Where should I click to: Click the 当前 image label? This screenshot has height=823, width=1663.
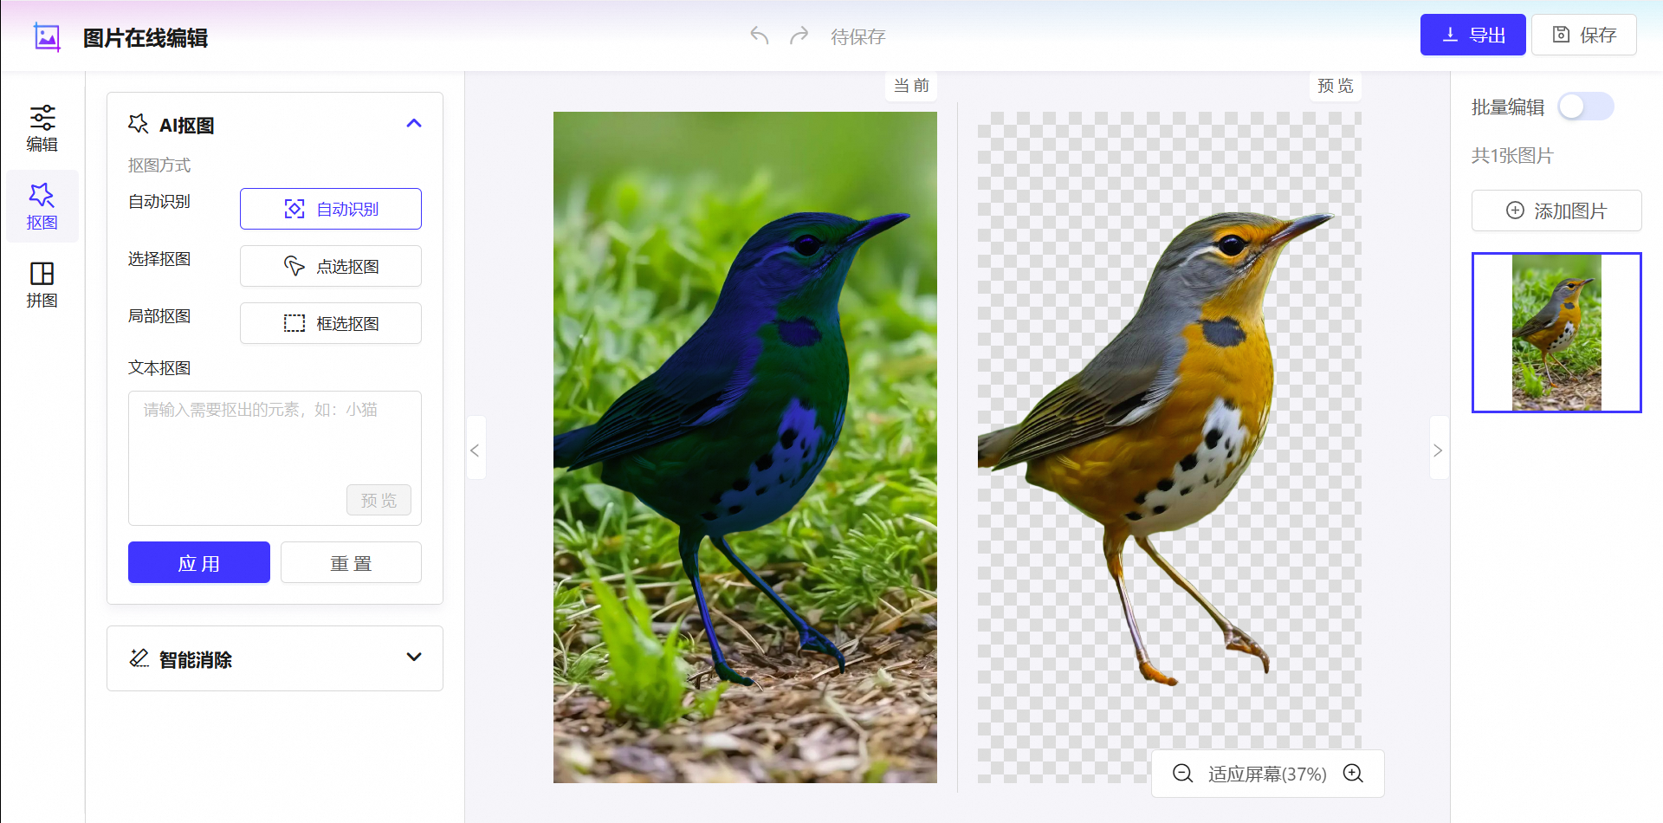click(x=911, y=85)
